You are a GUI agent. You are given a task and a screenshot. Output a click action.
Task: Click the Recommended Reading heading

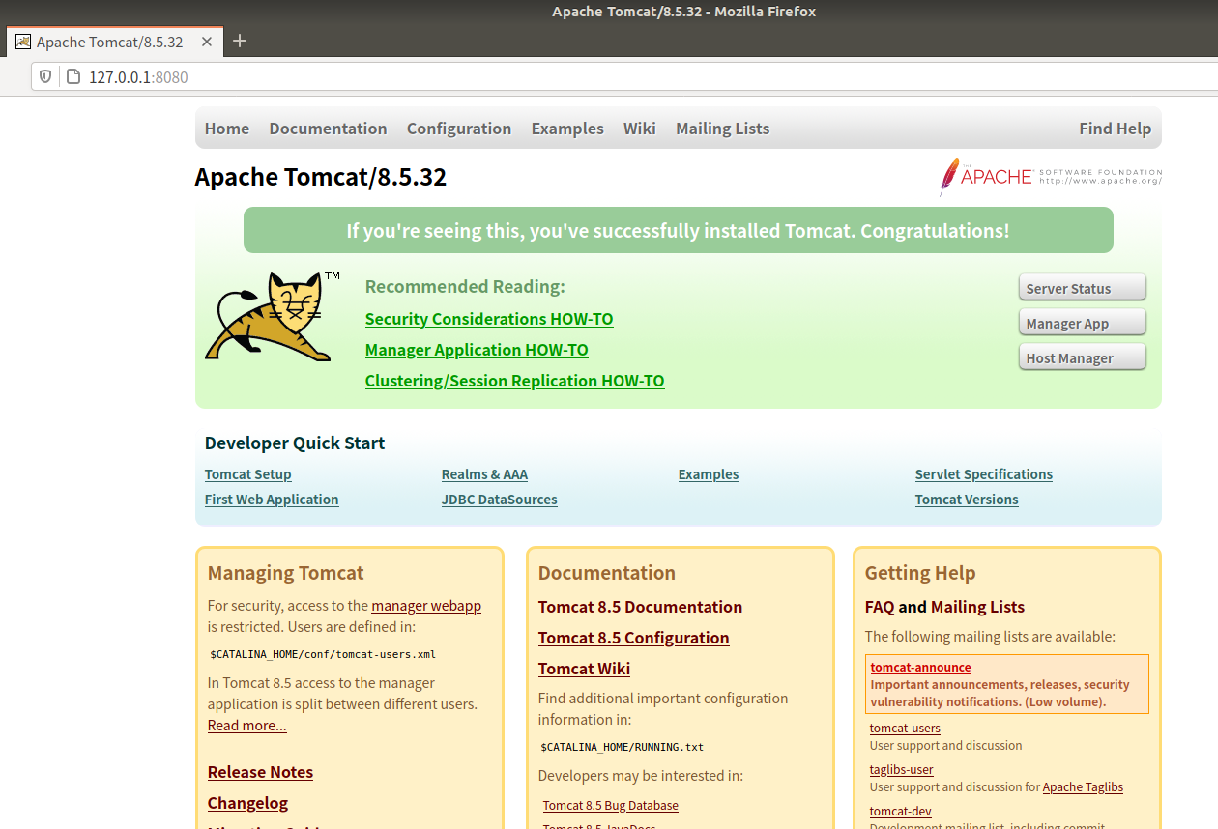pos(465,287)
